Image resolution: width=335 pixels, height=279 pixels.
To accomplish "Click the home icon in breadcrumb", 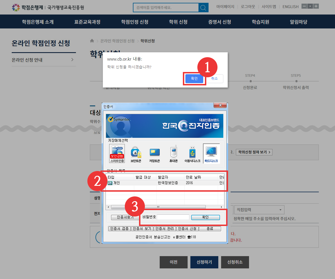I will point(92,41).
